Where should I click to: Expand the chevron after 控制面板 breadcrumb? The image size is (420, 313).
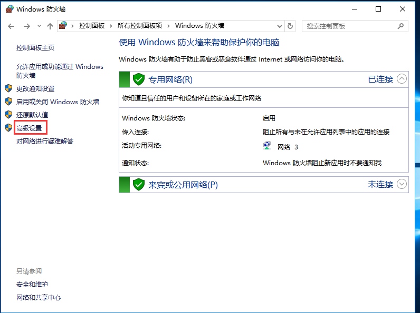click(x=111, y=26)
